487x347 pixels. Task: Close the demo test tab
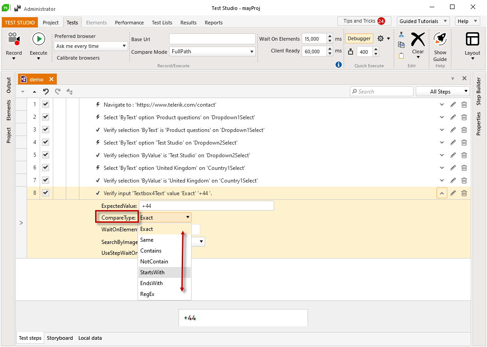tap(51, 79)
